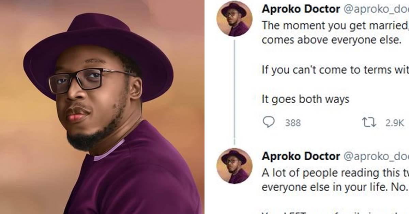Click the 2.9K retweet count

pyautogui.click(x=395, y=123)
